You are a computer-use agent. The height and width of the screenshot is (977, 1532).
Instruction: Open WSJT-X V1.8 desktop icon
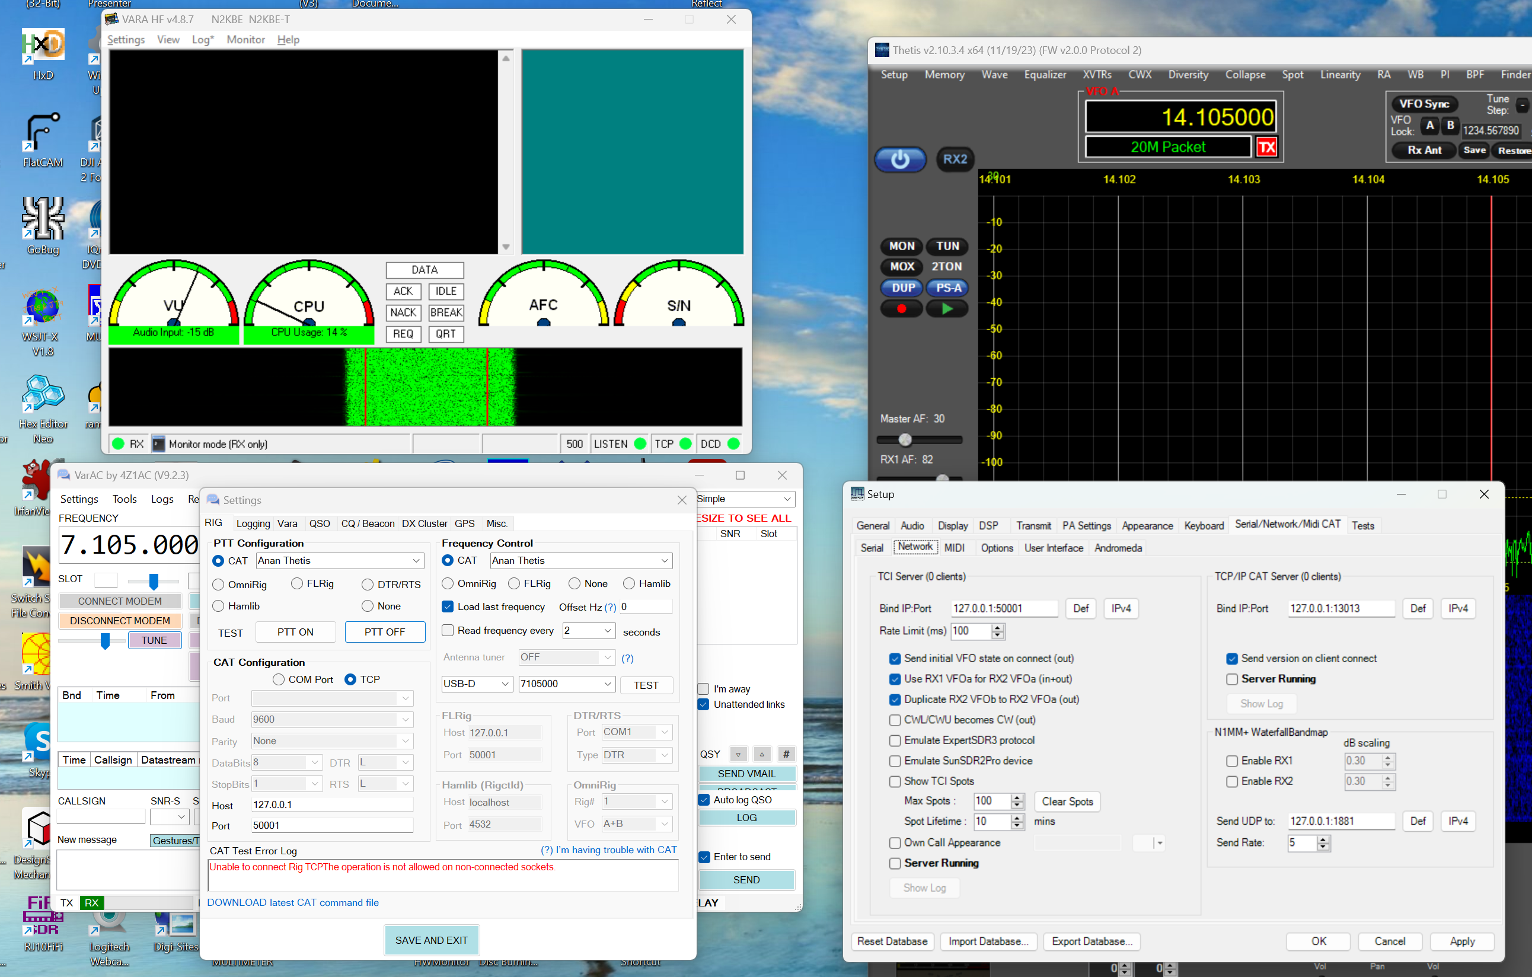pyautogui.click(x=43, y=321)
